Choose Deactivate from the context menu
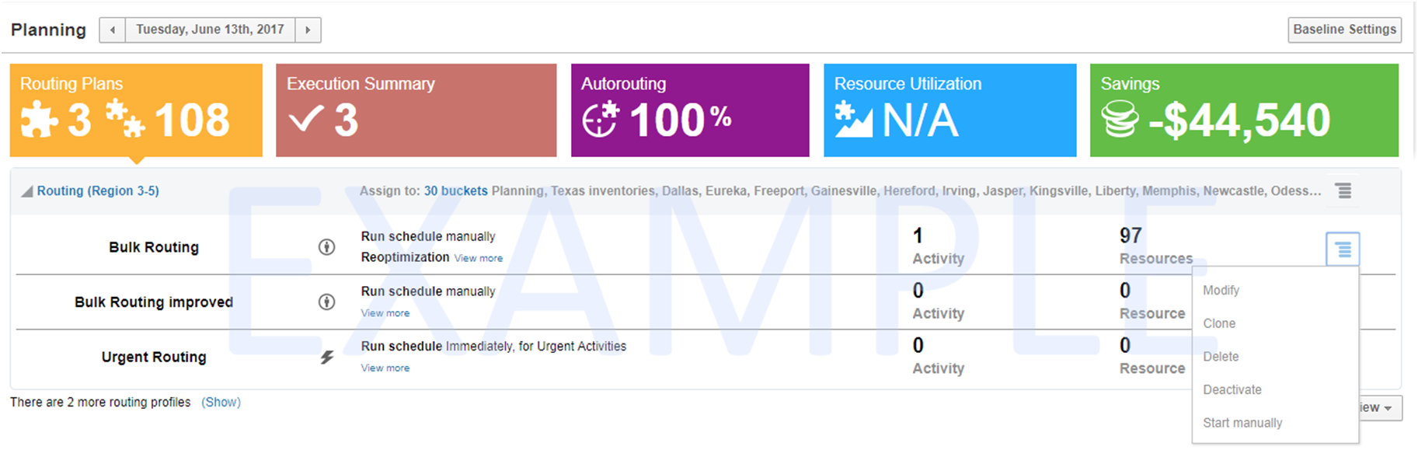1418x450 pixels. 1232,389
